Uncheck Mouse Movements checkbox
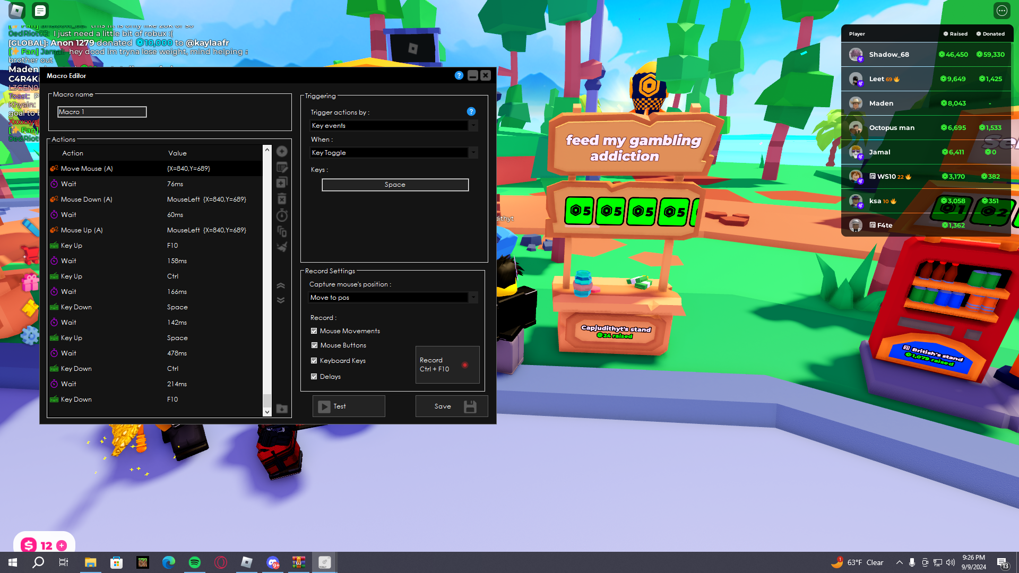 click(x=314, y=331)
